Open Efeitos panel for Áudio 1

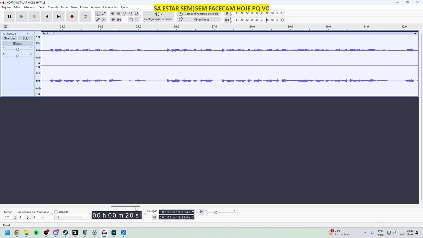point(18,44)
